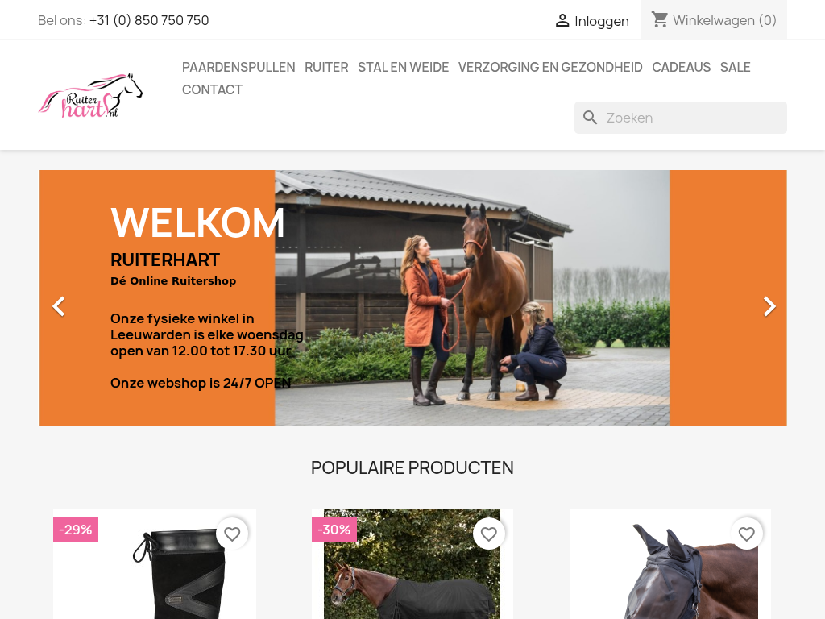Click the welcome banner horse photo
The height and width of the screenshot is (619, 825).
coord(472,298)
